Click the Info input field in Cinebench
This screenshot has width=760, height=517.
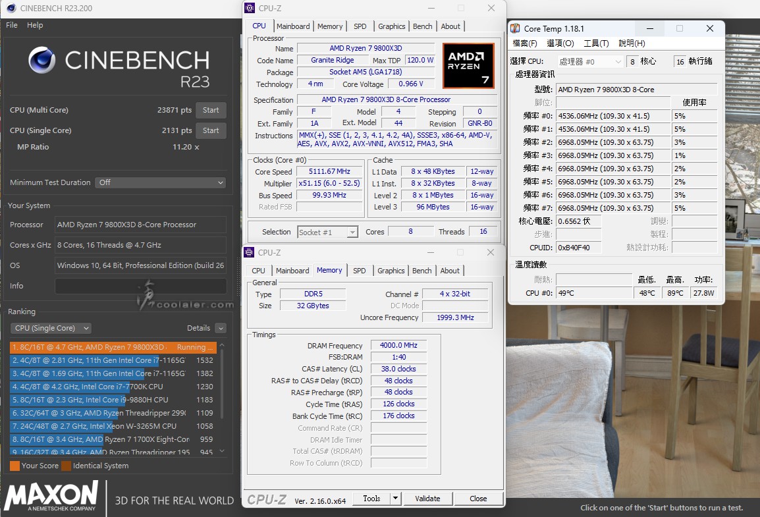click(140, 286)
